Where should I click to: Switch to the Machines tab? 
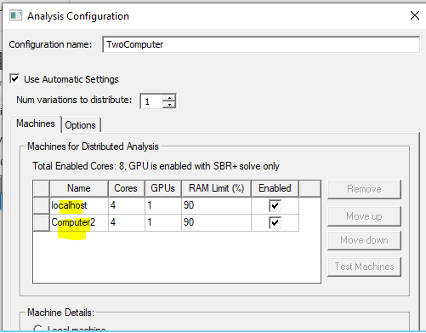(x=36, y=123)
